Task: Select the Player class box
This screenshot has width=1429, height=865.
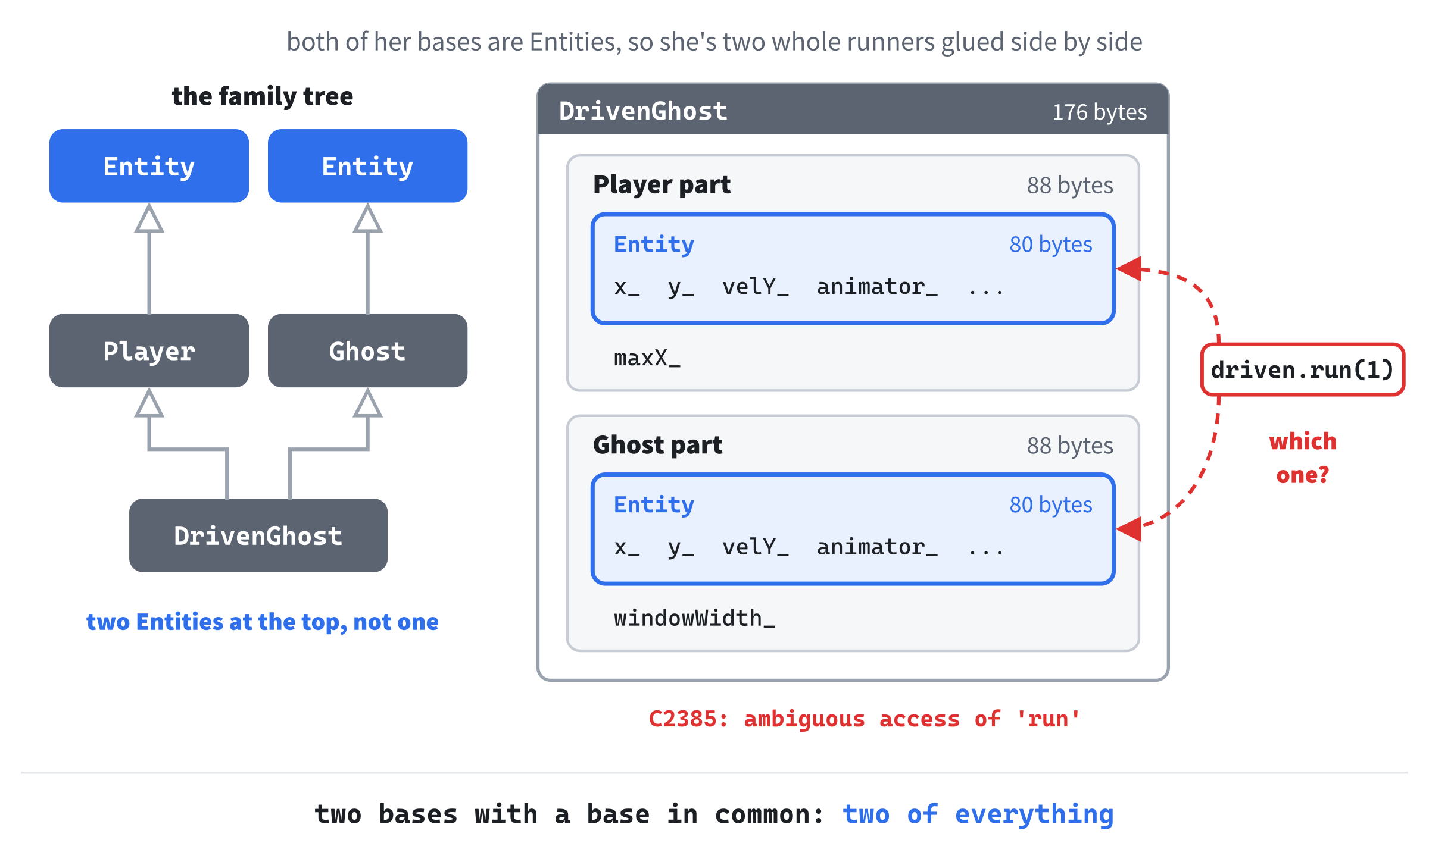Action: 149,350
